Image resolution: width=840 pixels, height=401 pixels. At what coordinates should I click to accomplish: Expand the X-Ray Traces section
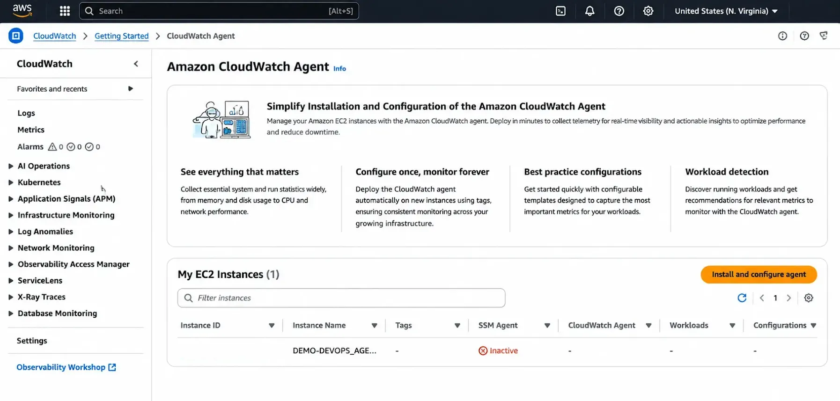10,297
